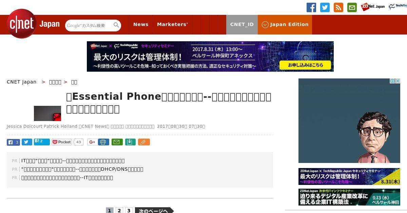
Task: Open the CNET_ID tab
Action: coord(242,24)
